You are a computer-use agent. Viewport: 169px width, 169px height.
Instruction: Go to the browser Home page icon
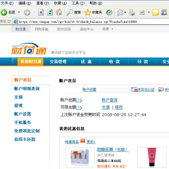pos(59,12)
